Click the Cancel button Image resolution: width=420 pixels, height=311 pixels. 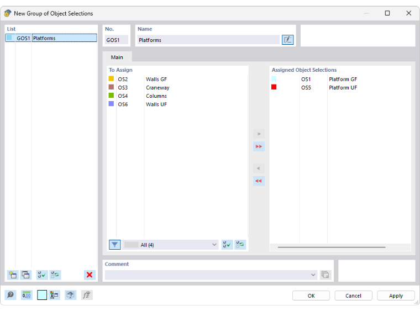click(353, 296)
